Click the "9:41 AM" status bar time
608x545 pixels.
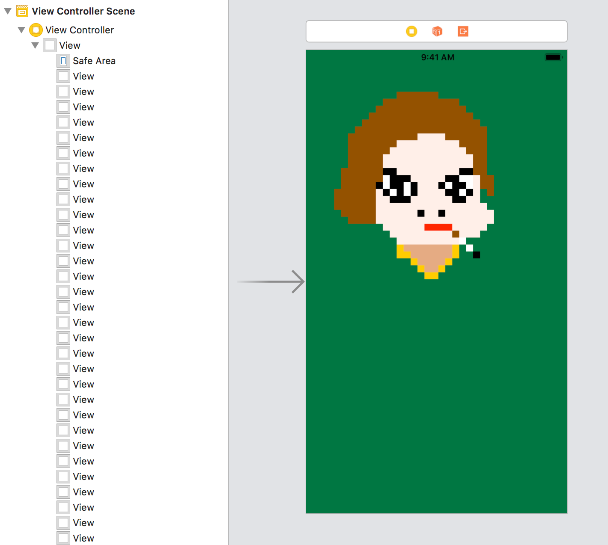tap(438, 57)
